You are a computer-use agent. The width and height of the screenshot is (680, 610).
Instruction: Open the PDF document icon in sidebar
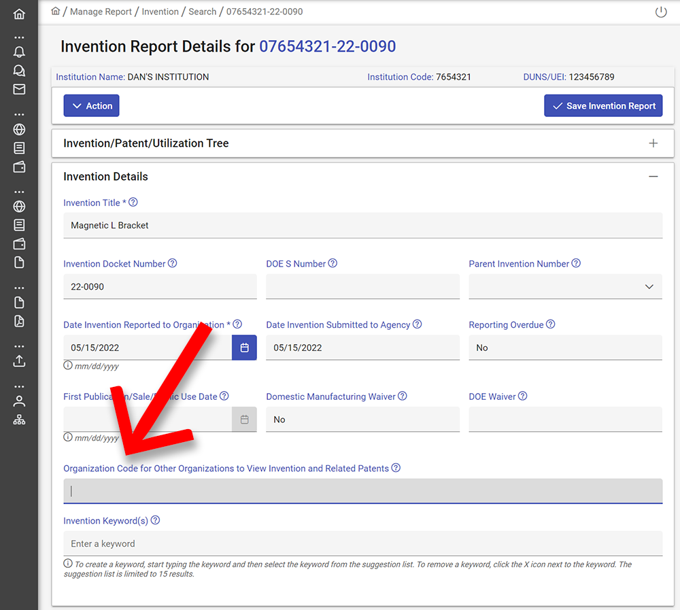[x=19, y=321]
